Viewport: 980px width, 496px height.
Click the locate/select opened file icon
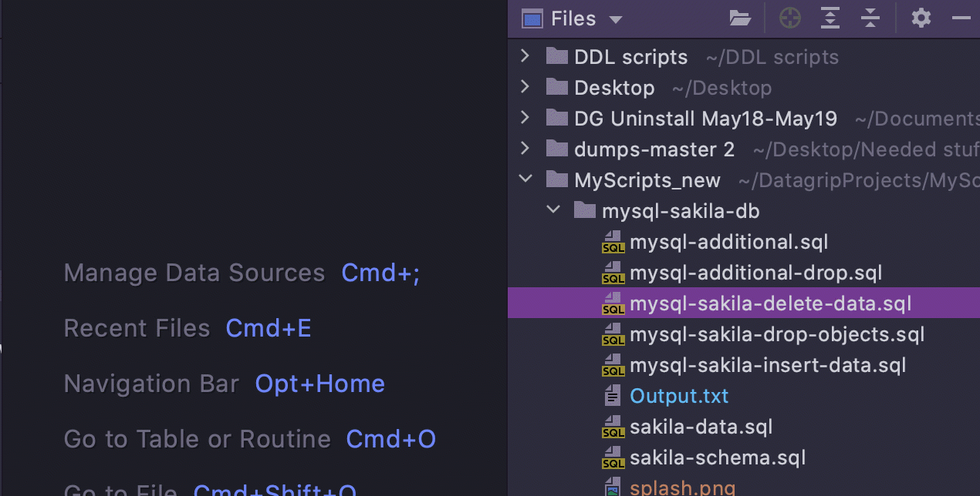(790, 18)
